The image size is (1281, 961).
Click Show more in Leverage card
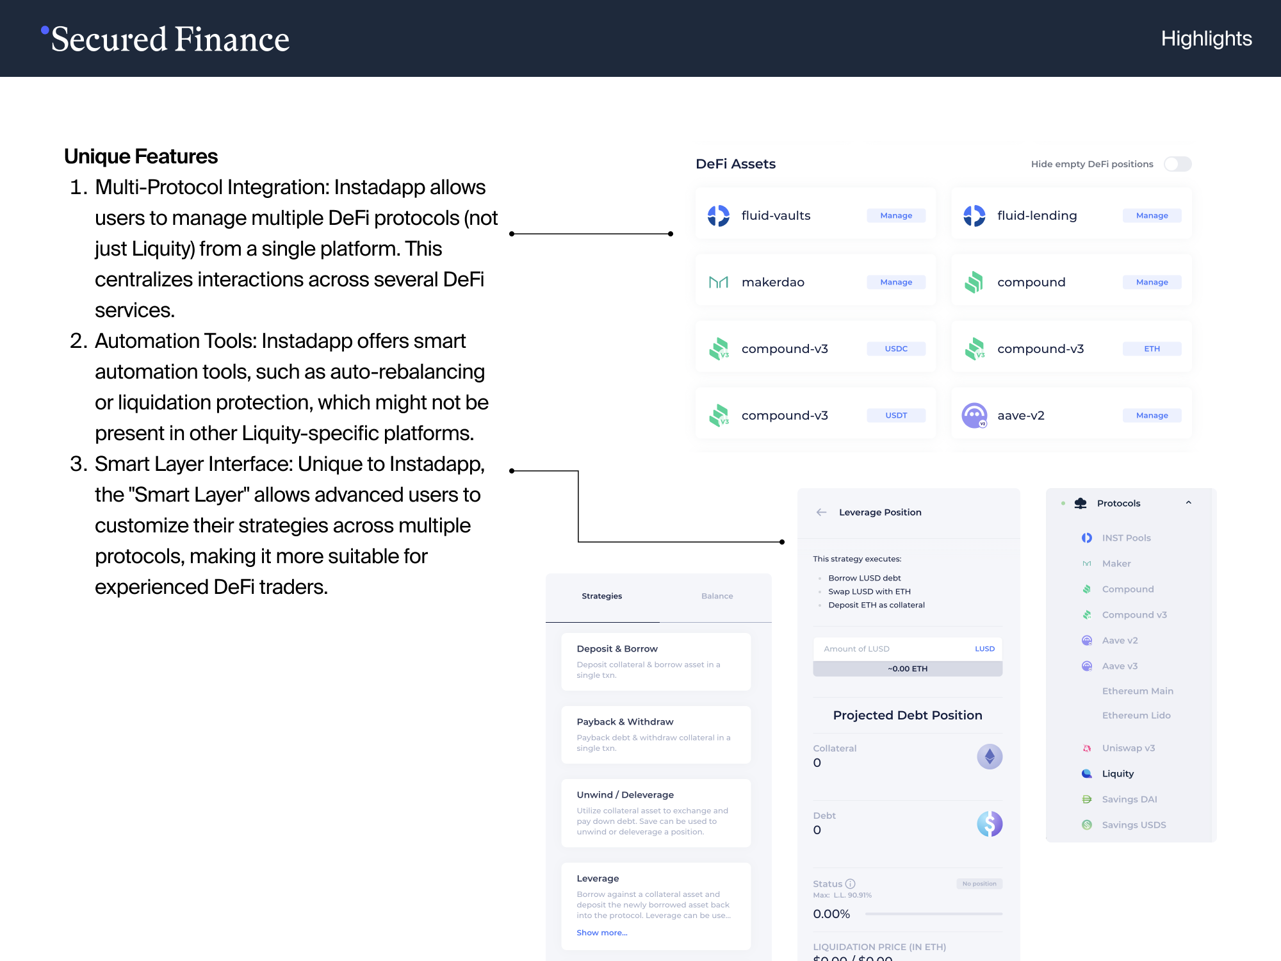[601, 933]
